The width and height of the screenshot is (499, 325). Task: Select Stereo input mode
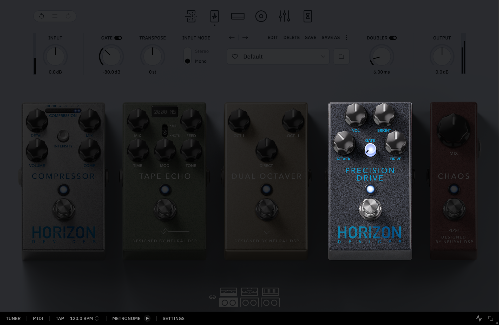pos(202,51)
